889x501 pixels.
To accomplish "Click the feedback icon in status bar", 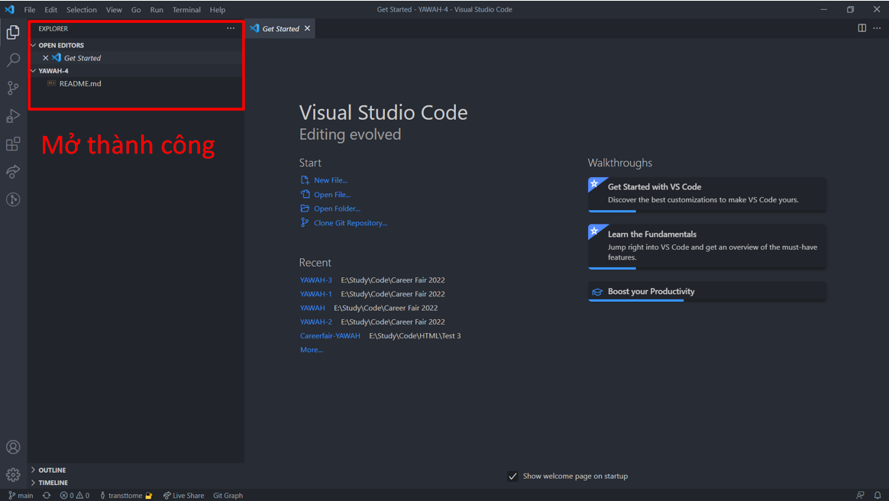I will tap(861, 496).
